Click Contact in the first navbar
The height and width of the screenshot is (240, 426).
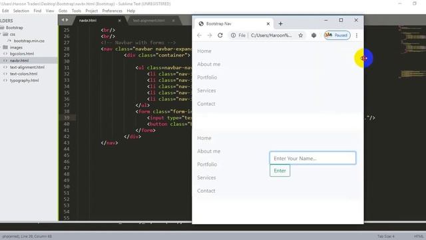tap(206, 104)
